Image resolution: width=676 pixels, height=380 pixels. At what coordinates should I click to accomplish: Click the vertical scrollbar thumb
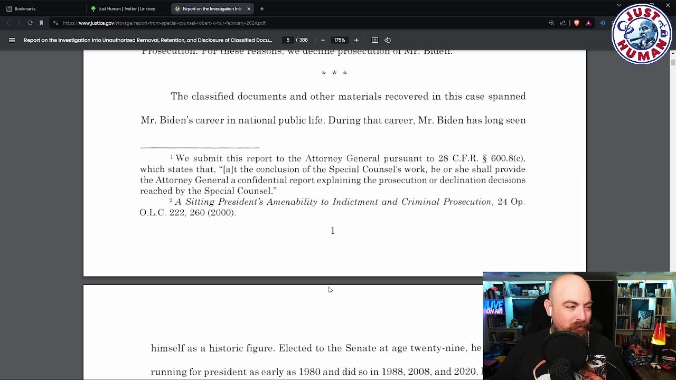coord(672,62)
